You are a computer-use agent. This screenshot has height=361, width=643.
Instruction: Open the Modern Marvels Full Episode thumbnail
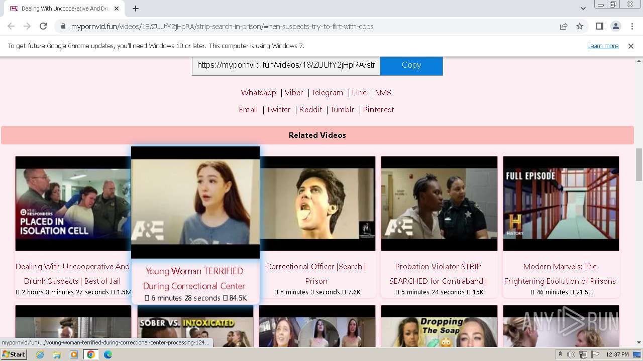pos(561,204)
